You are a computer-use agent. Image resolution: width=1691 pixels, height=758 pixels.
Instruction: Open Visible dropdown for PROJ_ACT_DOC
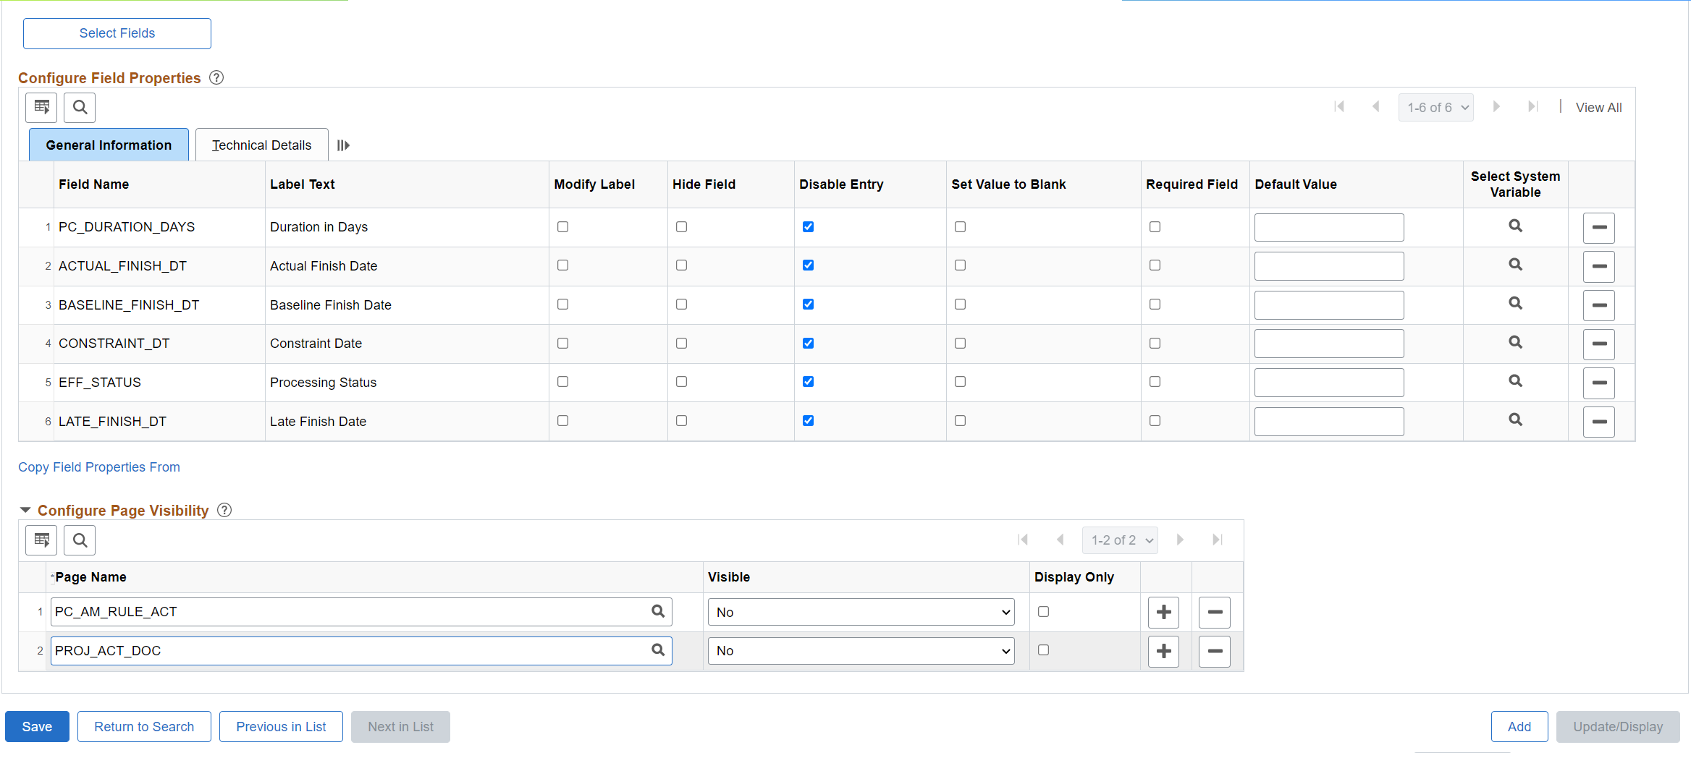tap(861, 651)
